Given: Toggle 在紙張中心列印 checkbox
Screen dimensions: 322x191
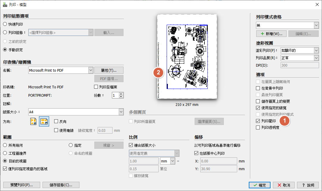Looking at the screenshot, I should [x=196, y=153].
